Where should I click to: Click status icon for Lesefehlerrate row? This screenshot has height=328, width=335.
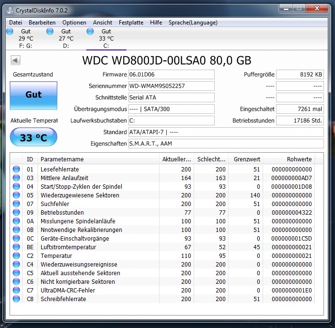16,169
